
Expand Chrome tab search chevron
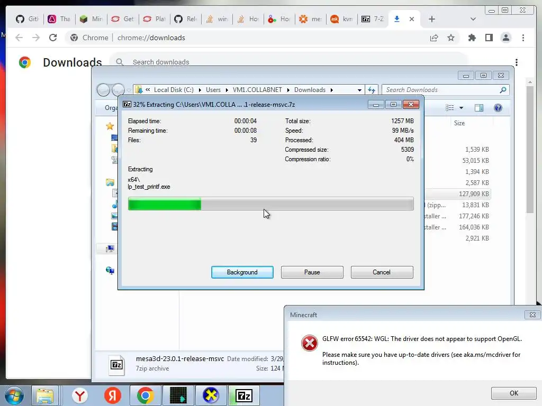[473, 19]
